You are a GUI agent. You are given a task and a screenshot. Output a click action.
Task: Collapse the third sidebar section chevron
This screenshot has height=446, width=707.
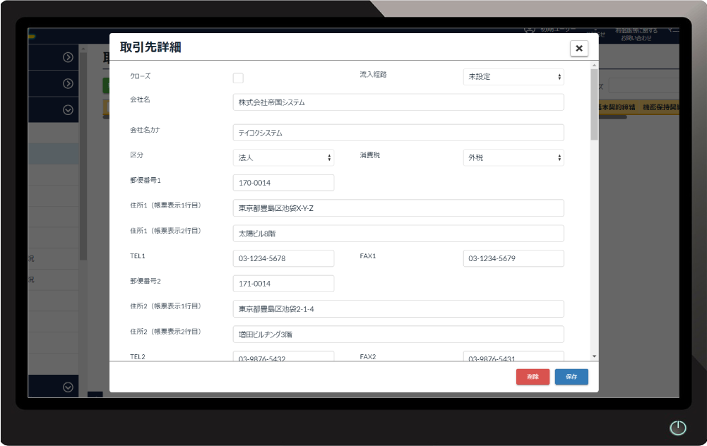tap(67, 109)
